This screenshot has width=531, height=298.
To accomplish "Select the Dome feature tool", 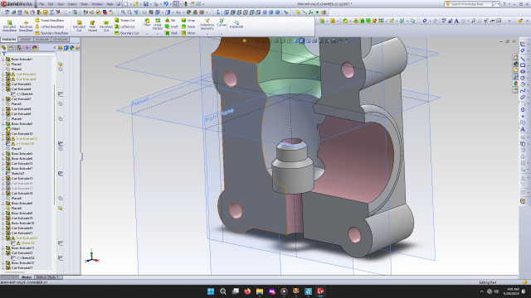I will 188,26.
